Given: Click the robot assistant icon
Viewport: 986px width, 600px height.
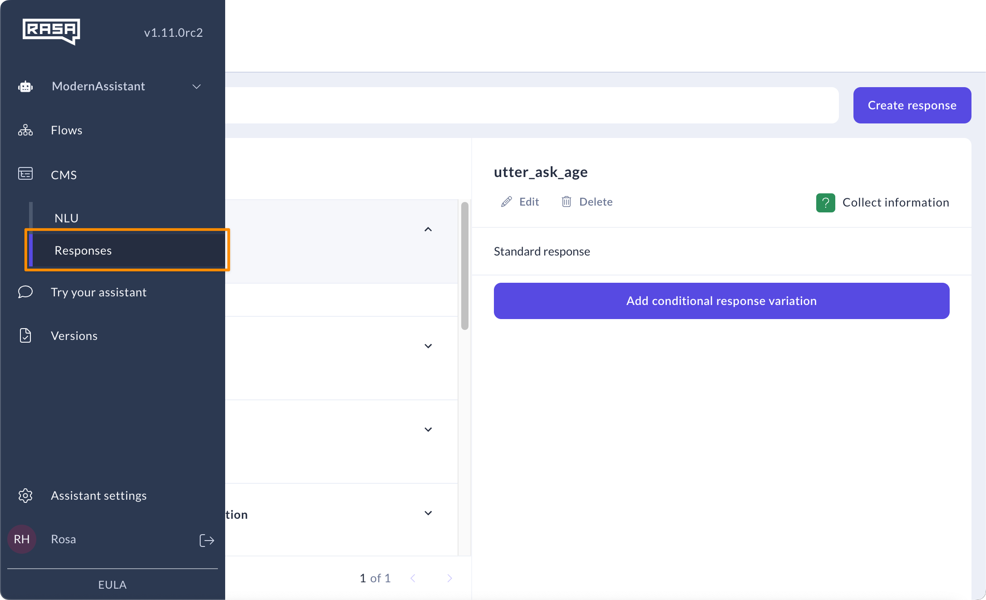Looking at the screenshot, I should pos(25,86).
